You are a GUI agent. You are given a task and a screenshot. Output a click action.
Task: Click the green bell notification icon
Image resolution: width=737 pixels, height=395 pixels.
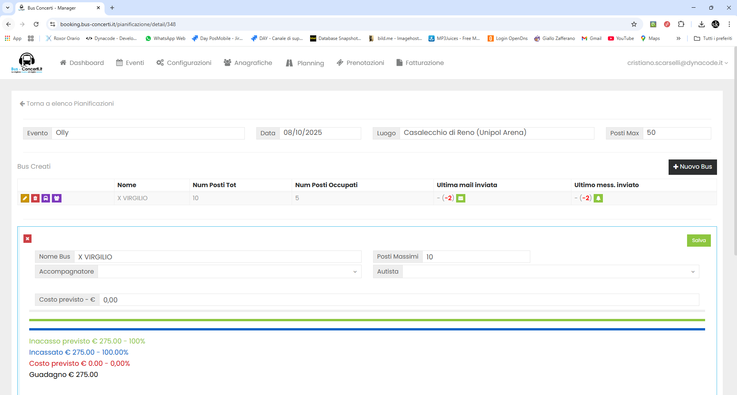point(598,198)
